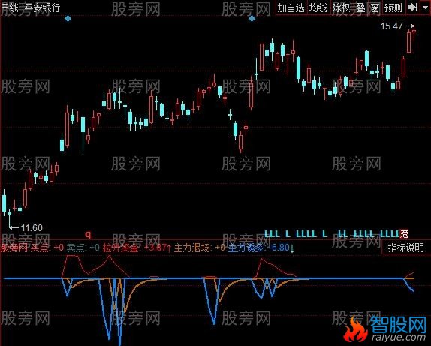Click the 主力诱多 indicator label
Screen dimensions: 431x346
246,248
